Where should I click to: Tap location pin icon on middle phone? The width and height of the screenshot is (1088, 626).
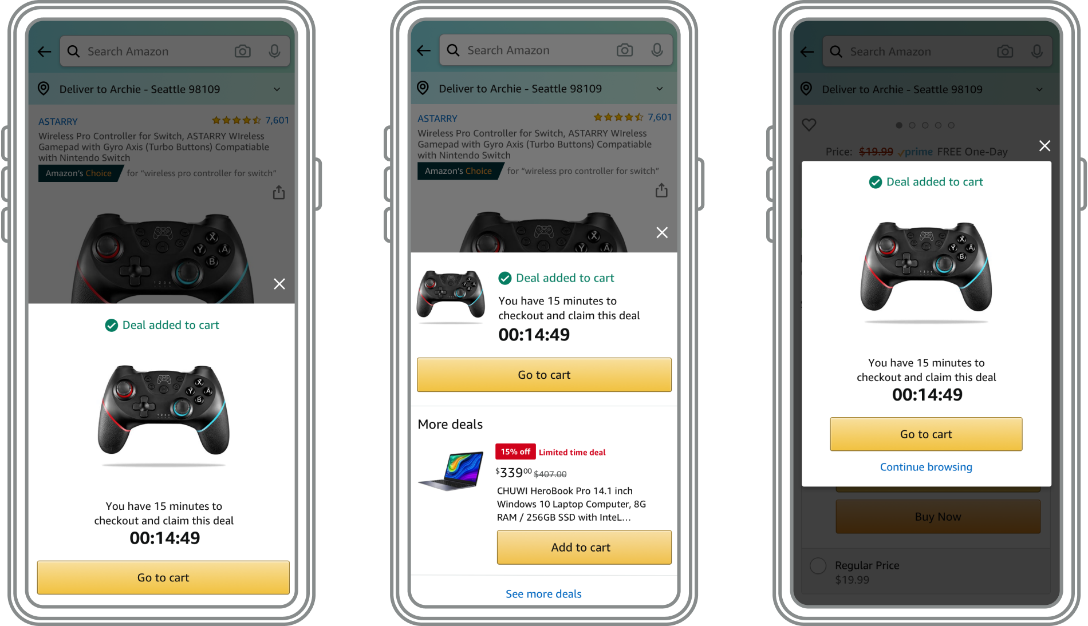click(x=423, y=88)
